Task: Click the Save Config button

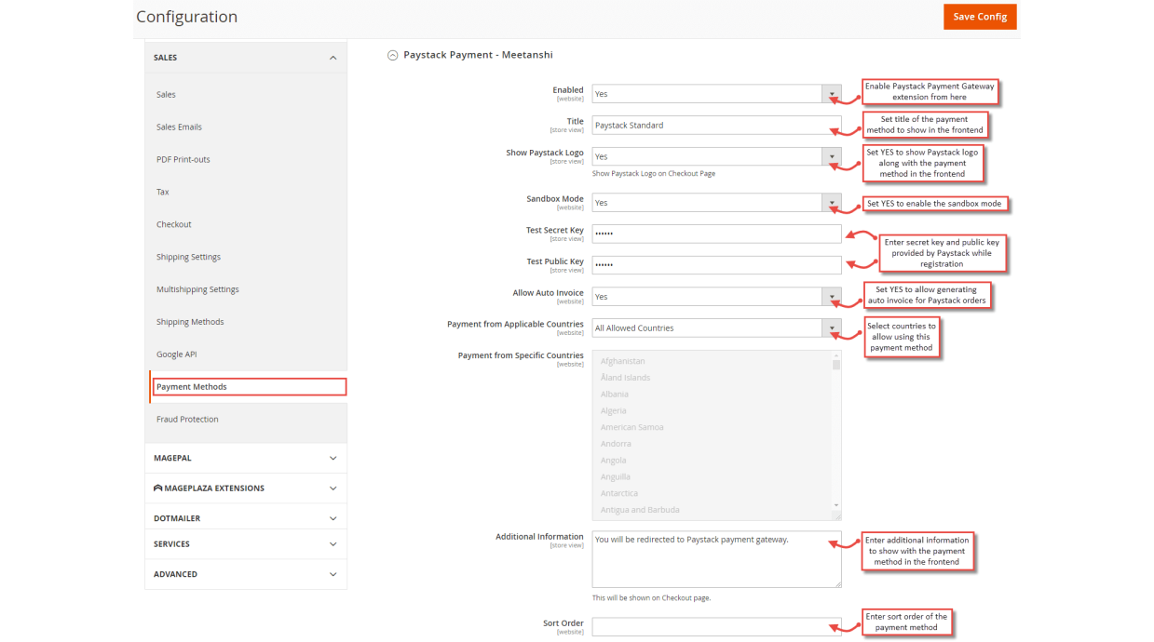Action: coord(980,17)
